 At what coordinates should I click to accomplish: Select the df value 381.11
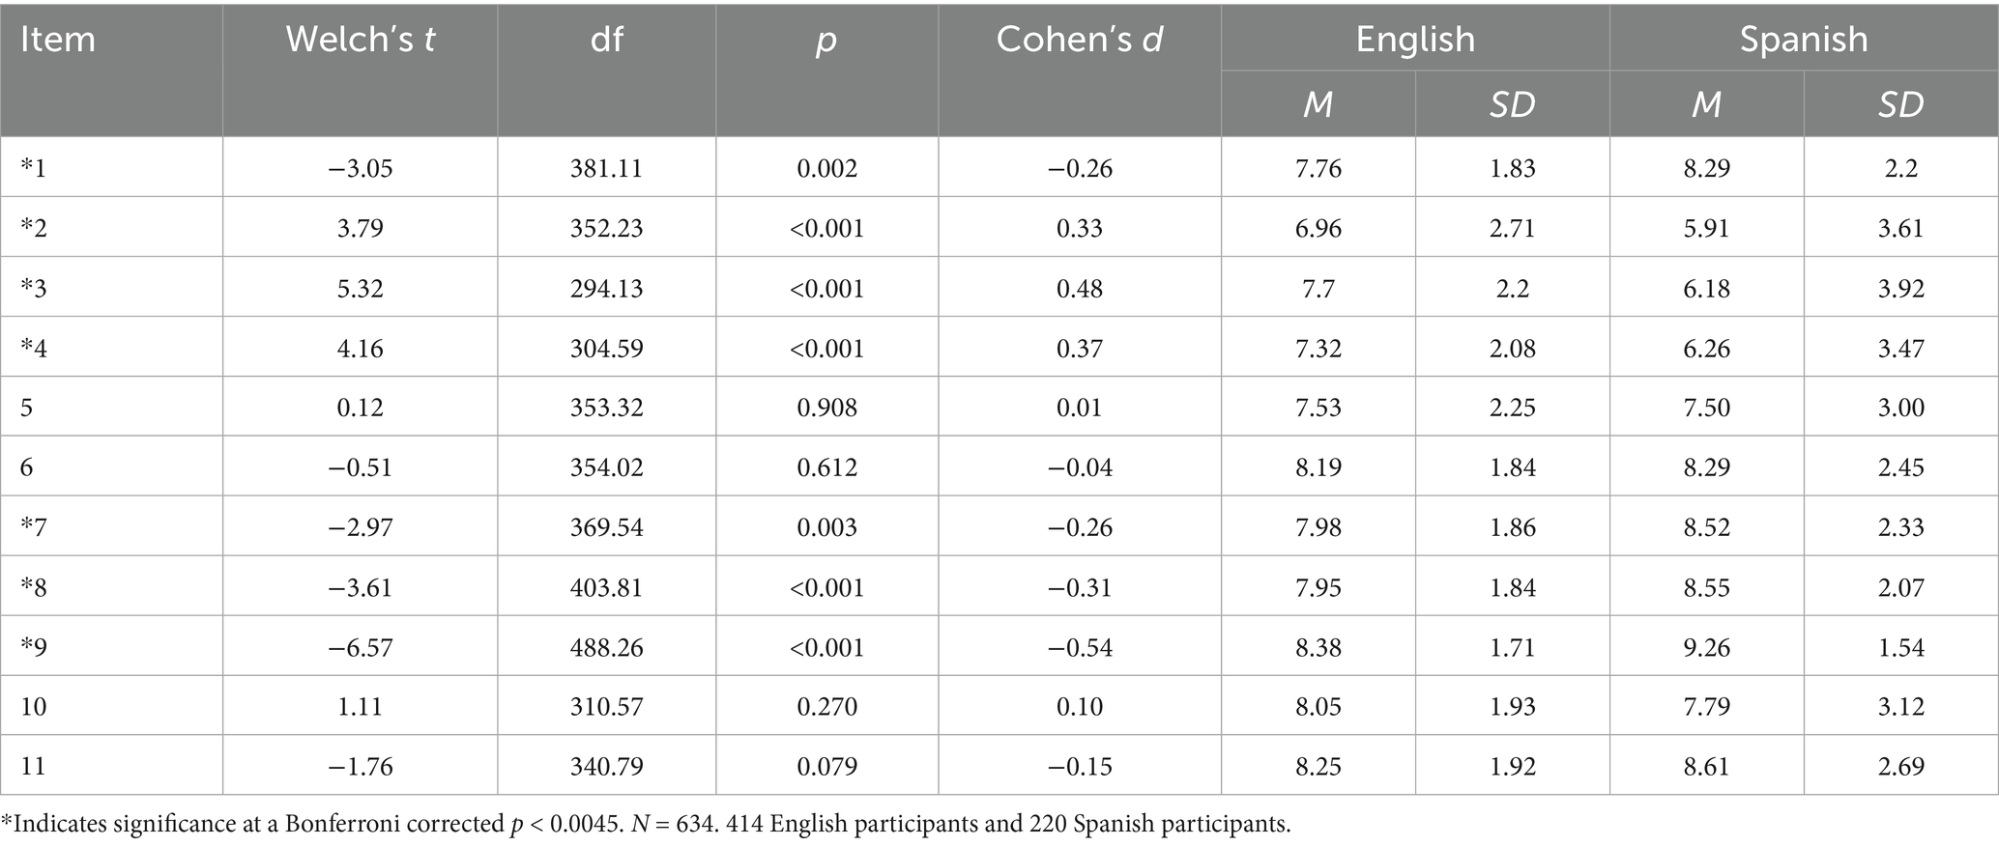(x=606, y=168)
